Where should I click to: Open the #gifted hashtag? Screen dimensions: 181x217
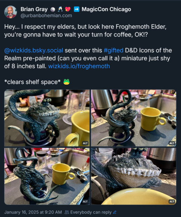click(x=114, y=50)
